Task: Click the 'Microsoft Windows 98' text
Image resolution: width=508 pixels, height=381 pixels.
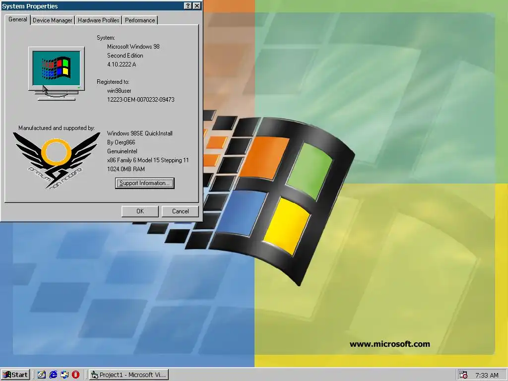Action: click(x=133, y=47)
